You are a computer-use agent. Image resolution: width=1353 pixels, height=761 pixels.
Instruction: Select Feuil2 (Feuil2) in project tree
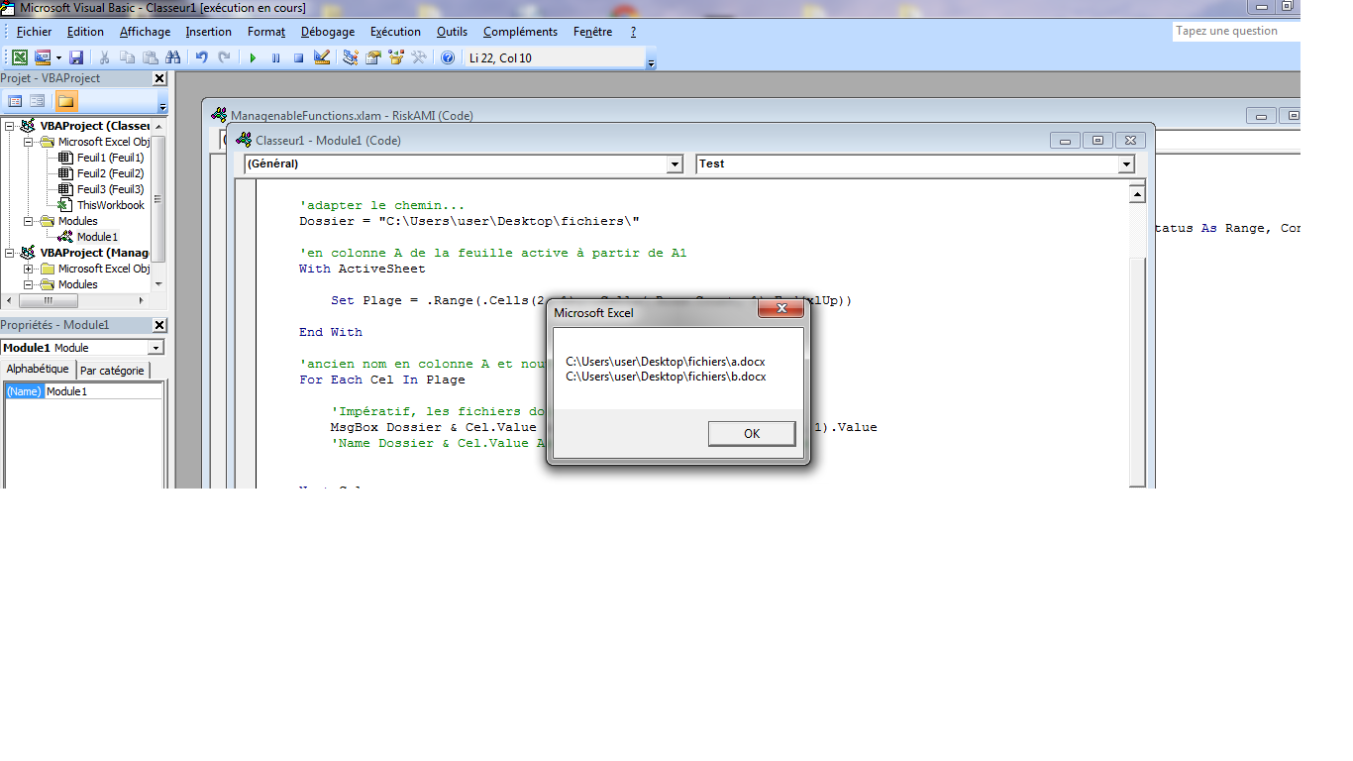[110, 173]
